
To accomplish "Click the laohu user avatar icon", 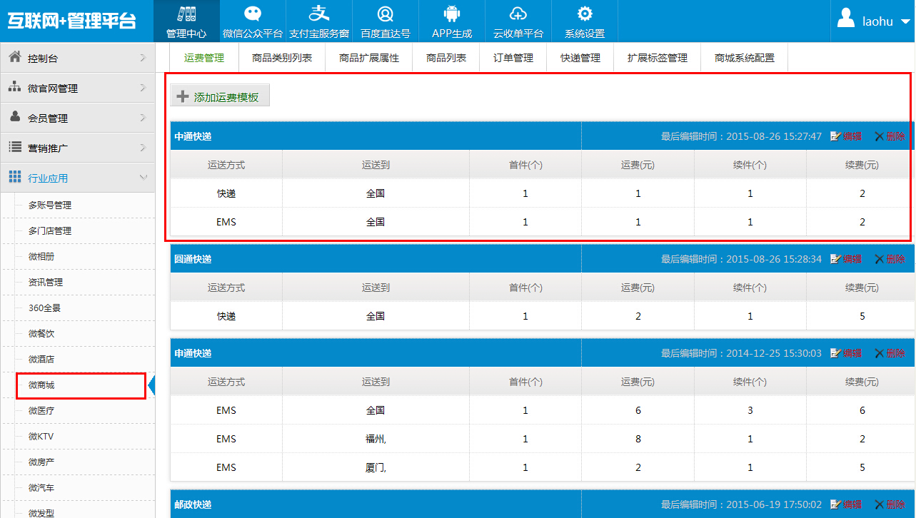I will 846,19.
